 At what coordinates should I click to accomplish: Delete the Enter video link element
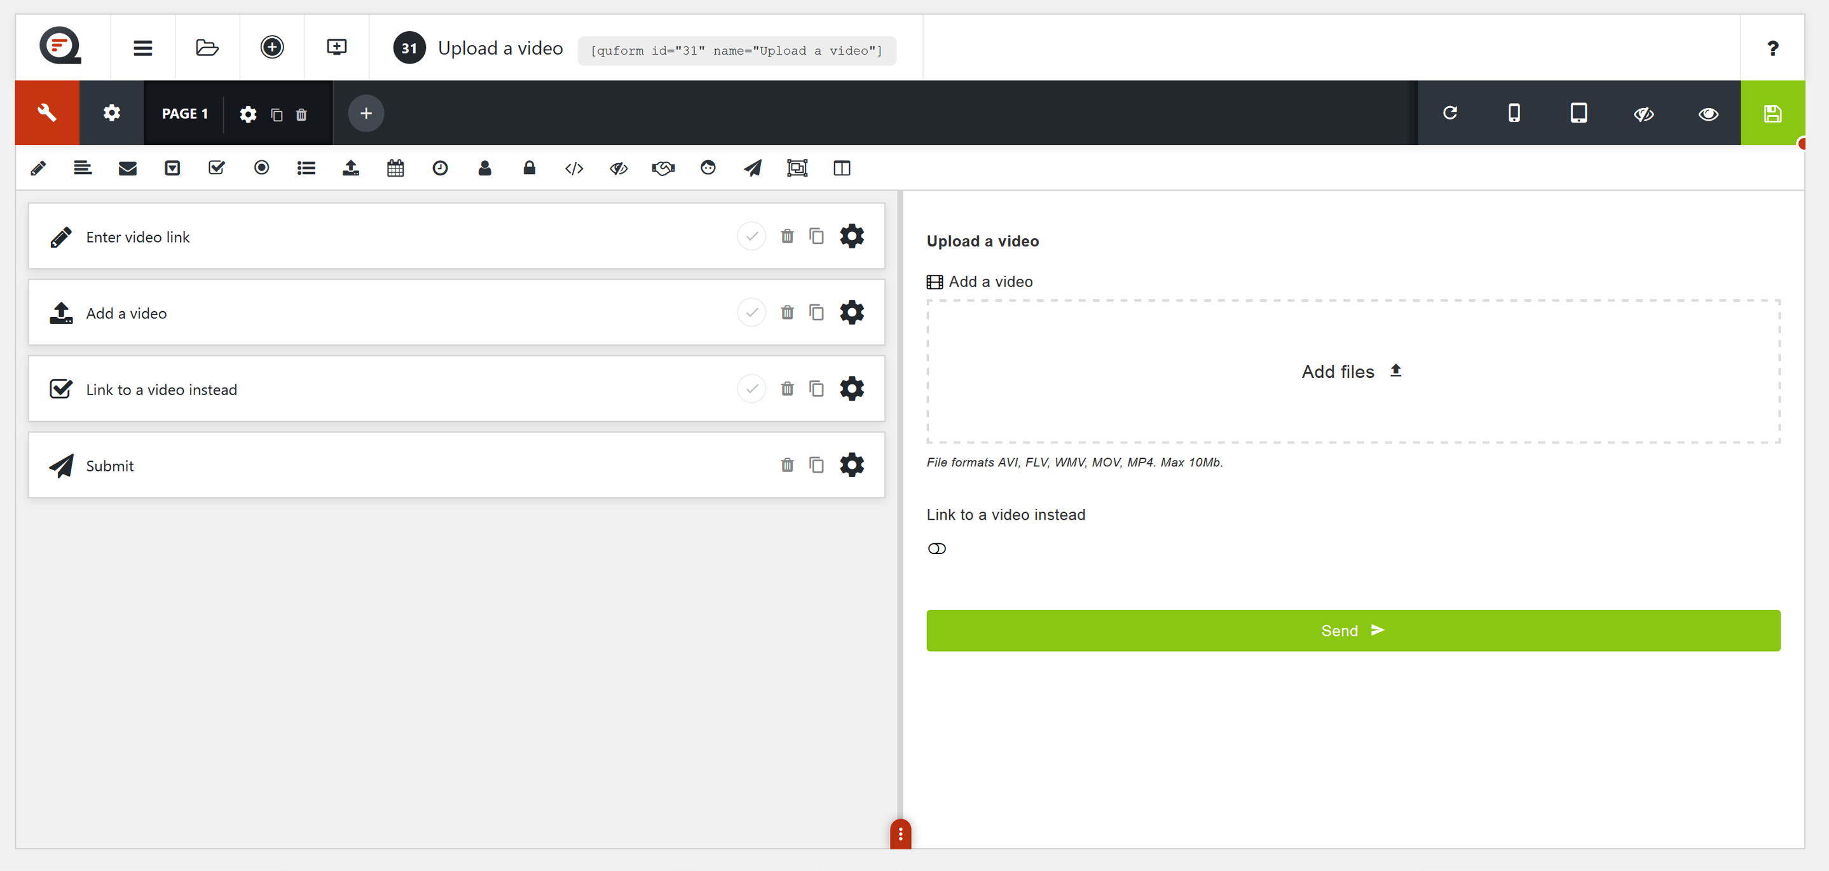point(788,236)
